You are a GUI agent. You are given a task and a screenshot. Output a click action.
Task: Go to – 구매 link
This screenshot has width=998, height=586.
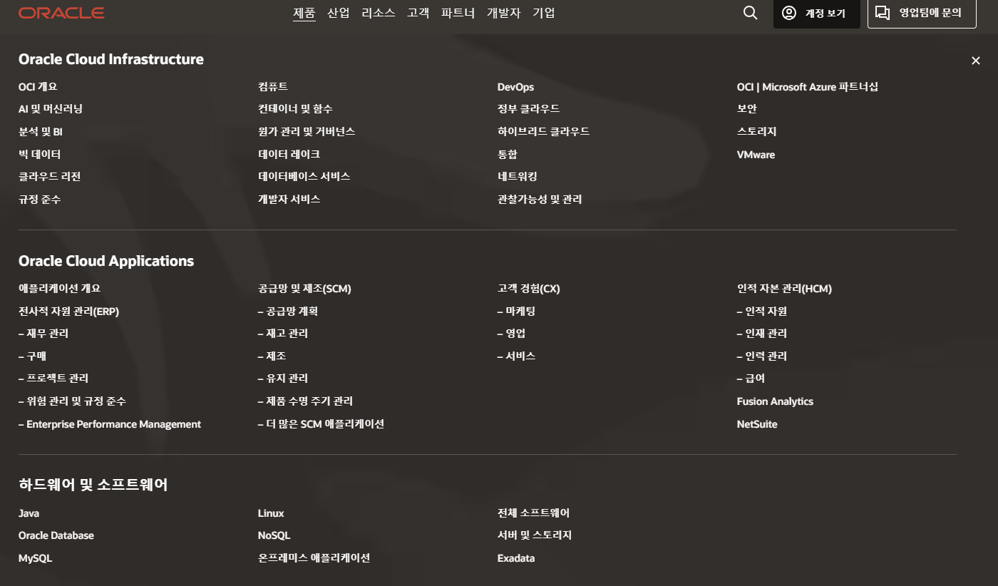click(33, 356)
